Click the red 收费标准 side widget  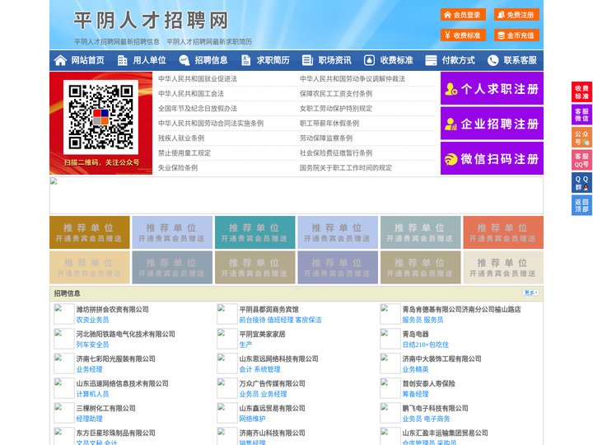(581, 92)
